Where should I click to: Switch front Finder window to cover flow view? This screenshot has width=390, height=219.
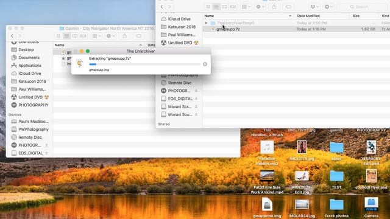233,7
